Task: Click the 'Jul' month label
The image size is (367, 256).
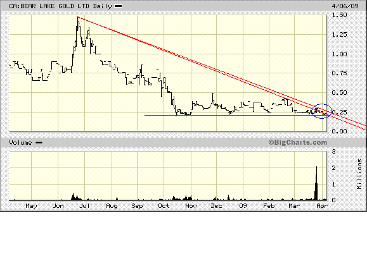Action: (x=84, y=206)
